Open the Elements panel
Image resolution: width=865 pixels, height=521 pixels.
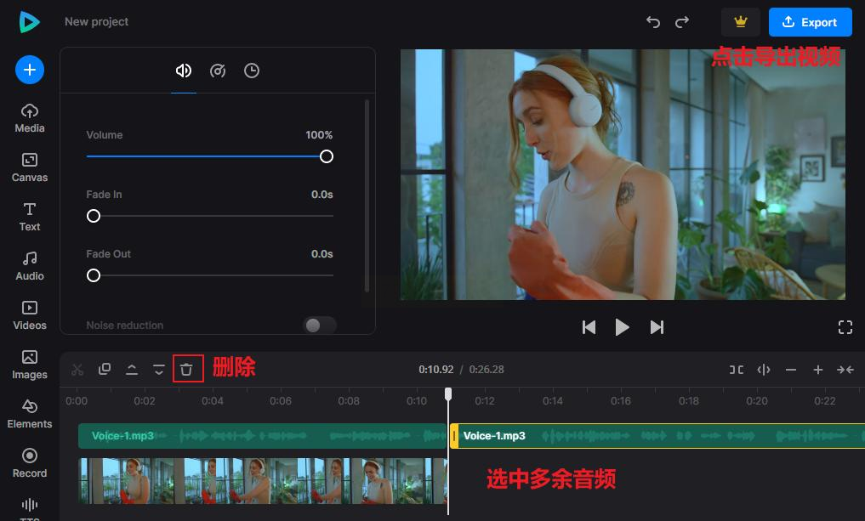(x=30, y=414)
